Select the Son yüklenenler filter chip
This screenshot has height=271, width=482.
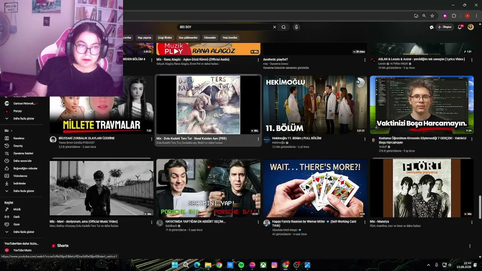pos(188,38)
